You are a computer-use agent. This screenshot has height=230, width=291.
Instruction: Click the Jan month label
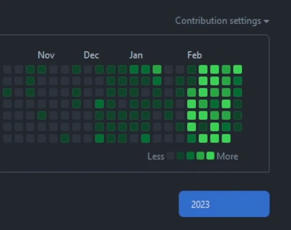point(136,55)
